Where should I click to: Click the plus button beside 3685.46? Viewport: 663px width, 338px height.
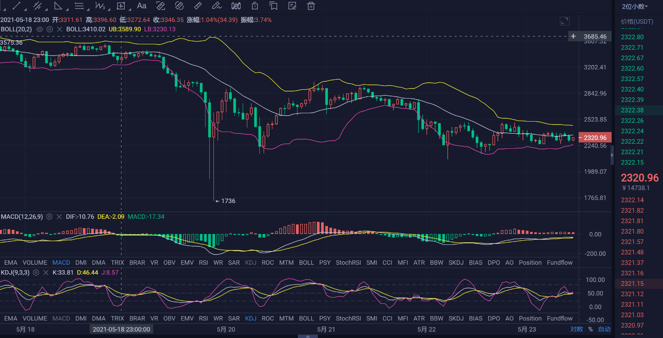click(x=573, y=36)
